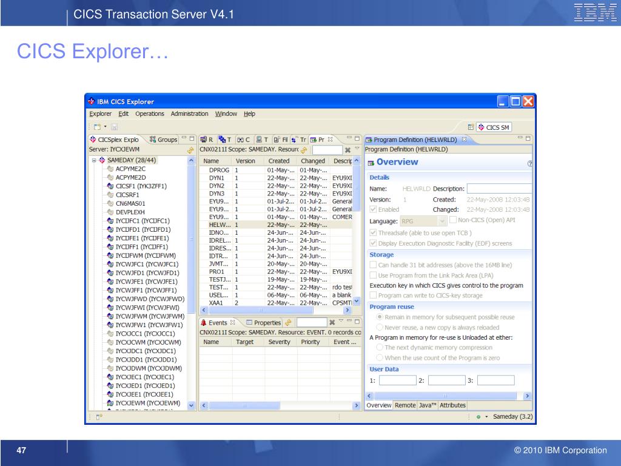Switch to the Properties tab

[263, 323]
